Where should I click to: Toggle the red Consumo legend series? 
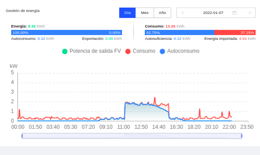click(x=140, y=51)
